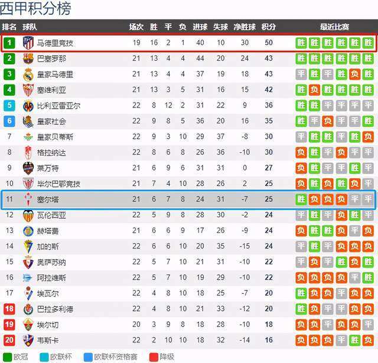Select the Celta Vigo (塞尔塔) crest icon
This screenshot has width=378, height=363.
click(x=28, y=200)
